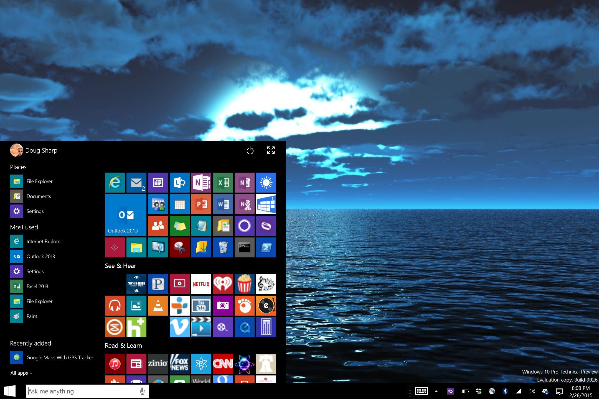Viewport: 599px width, 399px height.
Task: Expand the All apps list
Action: pyautogui.click(x=21, y=373)
